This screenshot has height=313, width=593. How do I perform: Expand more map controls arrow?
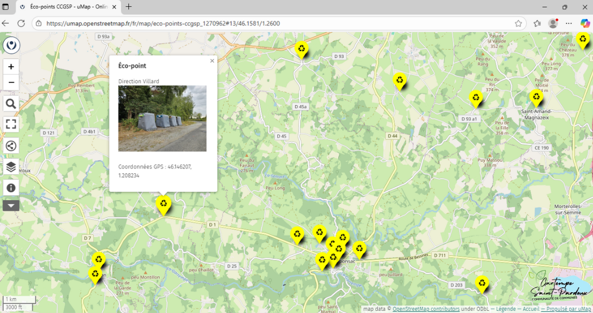[12, 206]
